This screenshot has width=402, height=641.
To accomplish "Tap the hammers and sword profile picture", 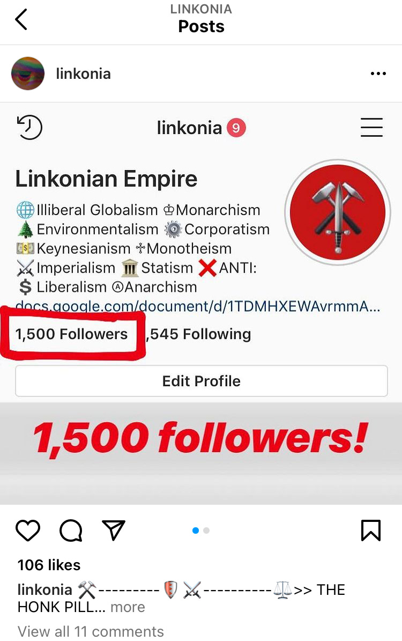I will click(x=338, y=212).
